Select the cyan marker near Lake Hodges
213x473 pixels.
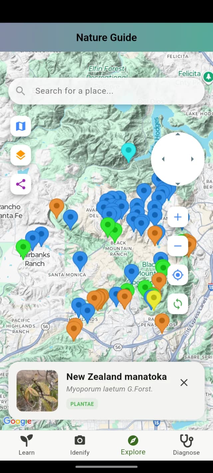point(128,151)
